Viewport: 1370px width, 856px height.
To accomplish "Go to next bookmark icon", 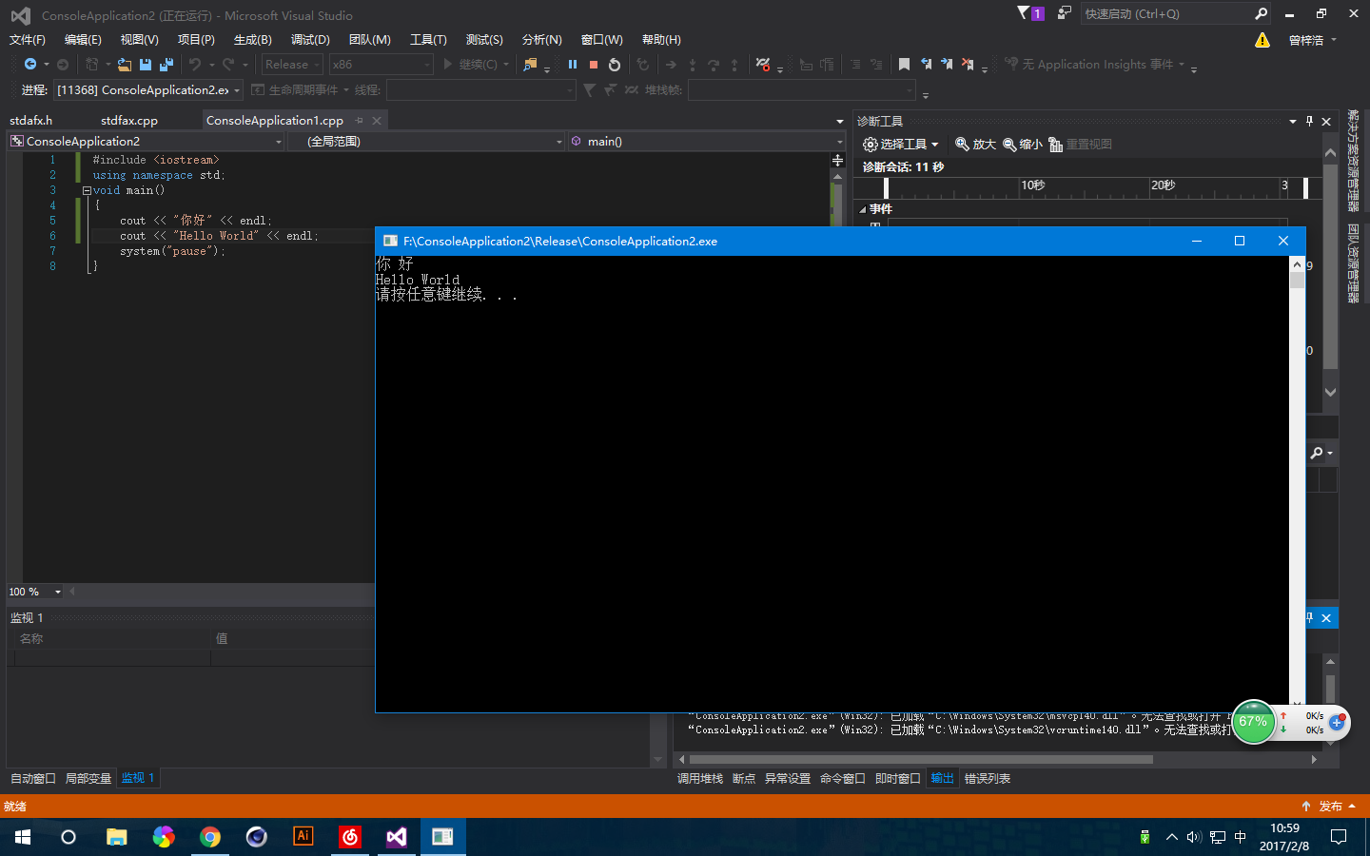I will click(x=947, y=65).
